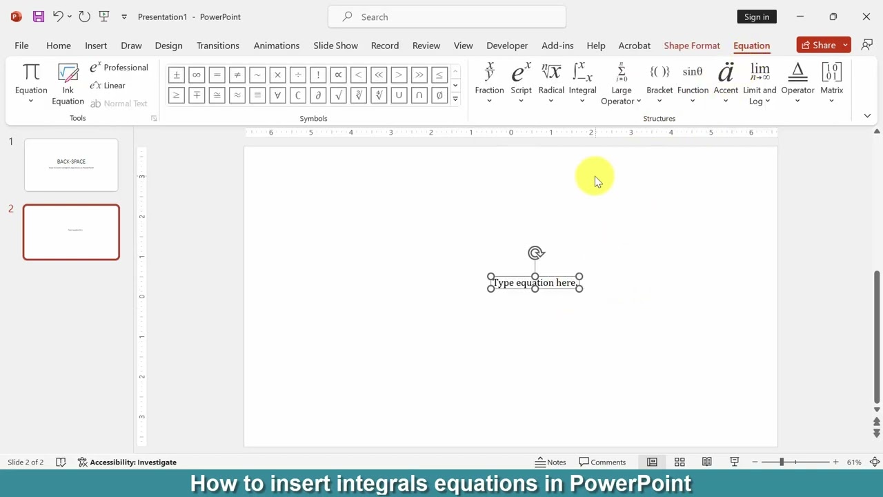This screenshot has height=497, width=883.
Task: Open the Fraction structures dropdown
Action: click(x=489, y=84)
